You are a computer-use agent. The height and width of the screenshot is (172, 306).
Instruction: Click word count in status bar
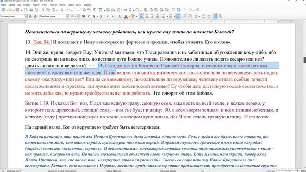click(62, 171)
